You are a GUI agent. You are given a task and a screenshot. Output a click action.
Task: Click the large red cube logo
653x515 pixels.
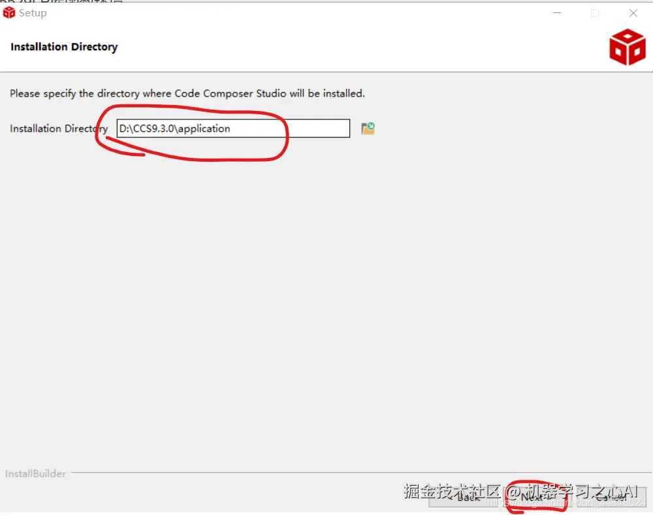click(x=627, y=47)
